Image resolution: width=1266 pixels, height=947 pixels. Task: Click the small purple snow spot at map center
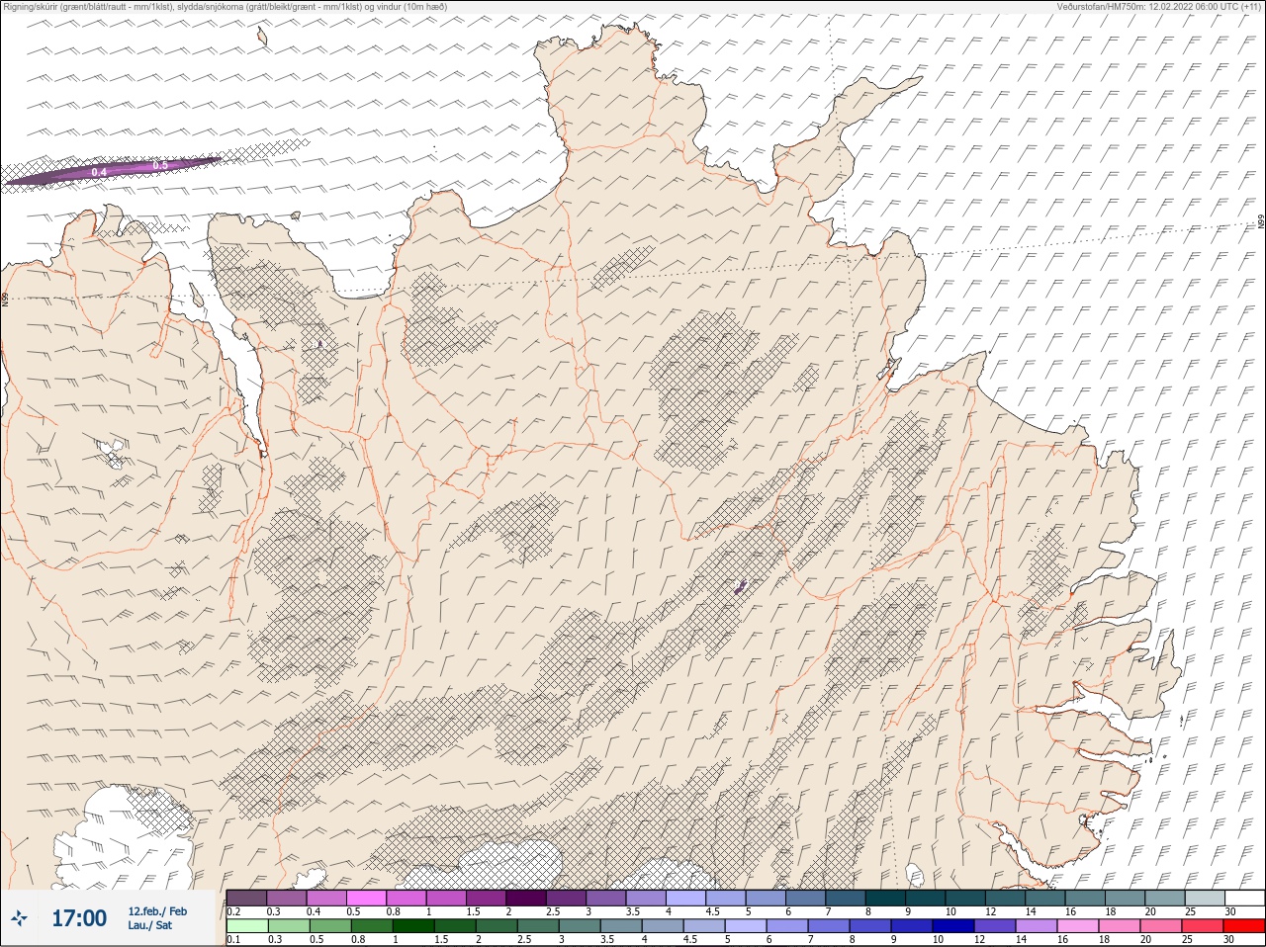[x=739, y=587]
